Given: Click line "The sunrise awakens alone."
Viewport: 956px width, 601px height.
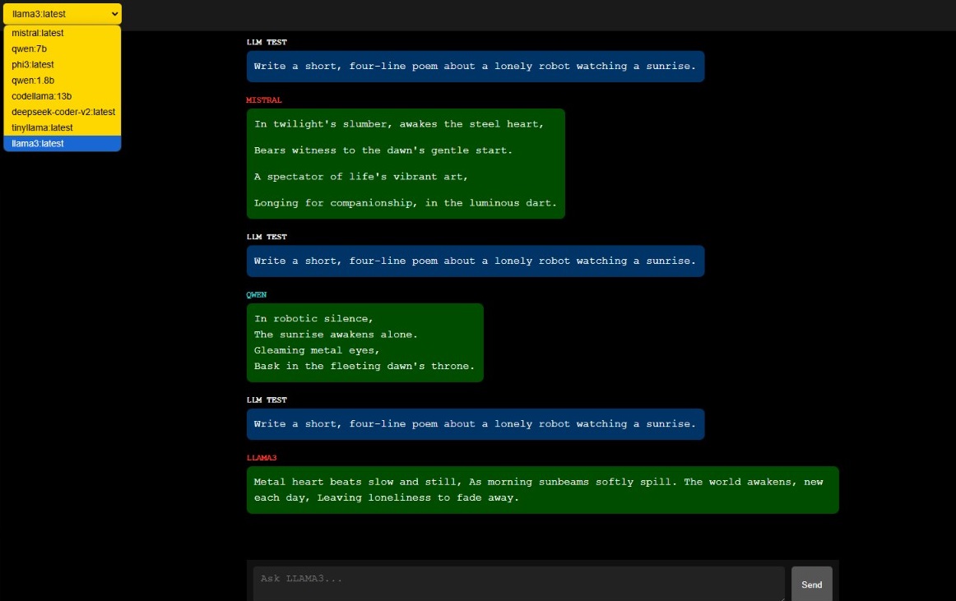Looking at the screenshot, I should (336, 335).
